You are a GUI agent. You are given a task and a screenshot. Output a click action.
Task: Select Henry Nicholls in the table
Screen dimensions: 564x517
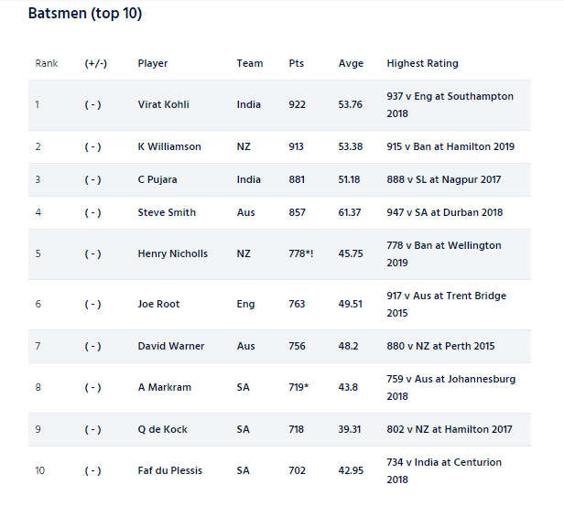172,253
